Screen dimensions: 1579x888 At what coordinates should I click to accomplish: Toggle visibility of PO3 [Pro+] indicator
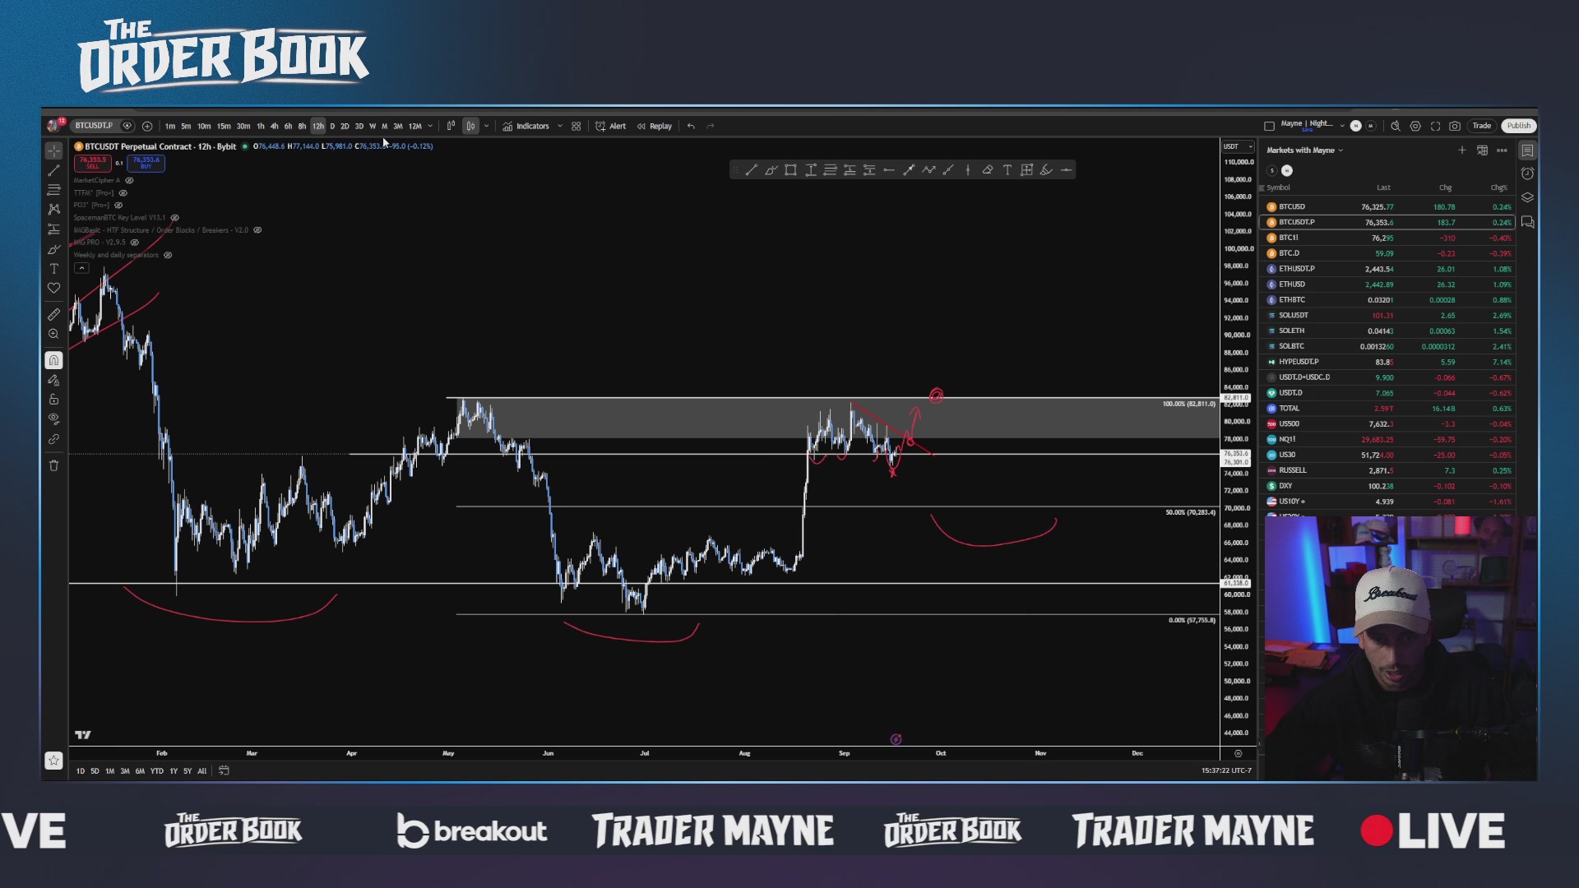118,206
